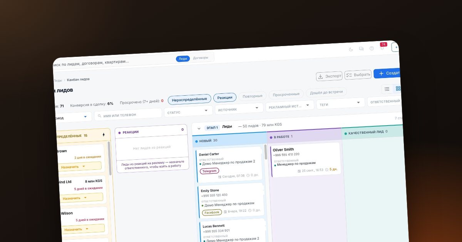Image resolution: width=462 pixels, height=242 pixels.
Task: Click the Новый column header
Action: (x=230, y=139)
